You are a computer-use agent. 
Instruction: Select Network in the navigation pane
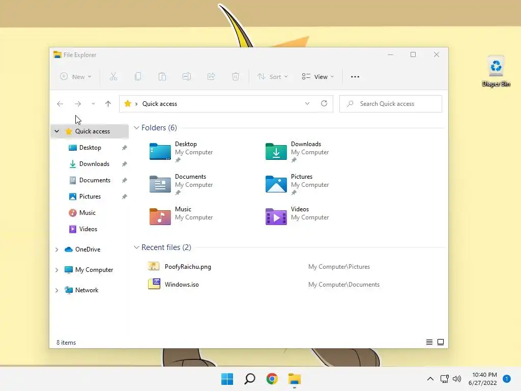[86, 290]
